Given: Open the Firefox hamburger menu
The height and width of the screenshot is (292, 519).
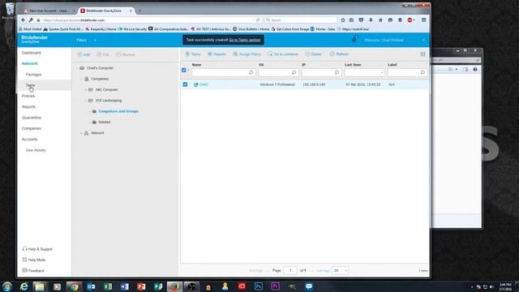Looking at the screenshot, I should point(423,20).
